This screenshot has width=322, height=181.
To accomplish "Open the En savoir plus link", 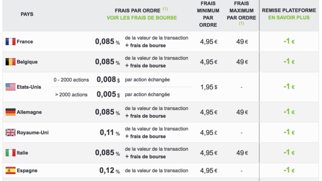I will pos(289,17).
